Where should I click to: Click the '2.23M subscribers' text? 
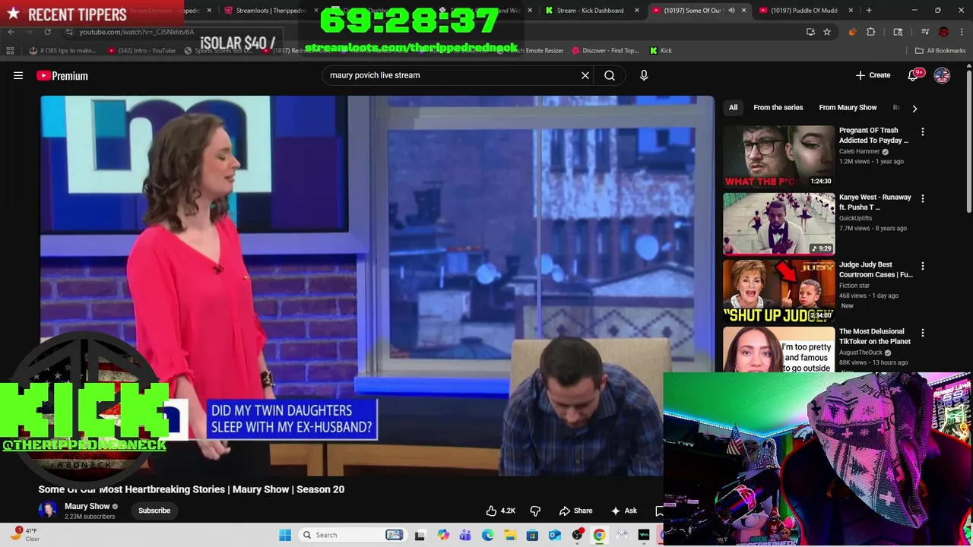(90, 517)
